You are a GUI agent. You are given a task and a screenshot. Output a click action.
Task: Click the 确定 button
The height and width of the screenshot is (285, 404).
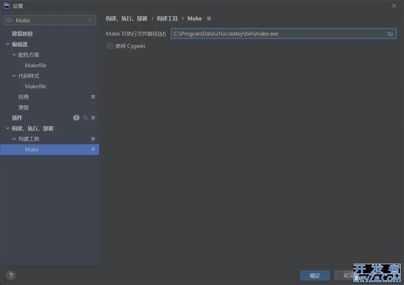pyautogui.click(x=315, y=275)
